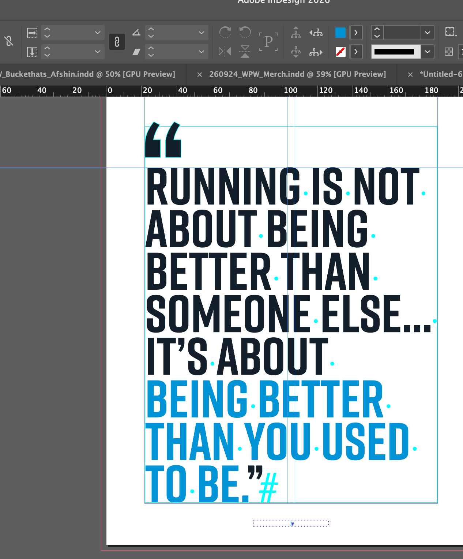Click the shear angle icon
Image resolution: width=463 pixels, height=559 pixels.
(x=136, y=52)
